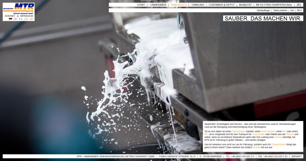Image resolution: width=306 pixels, height=161 pixels.
Task: Open the Silo submenu item
Action: click(292, 10)
